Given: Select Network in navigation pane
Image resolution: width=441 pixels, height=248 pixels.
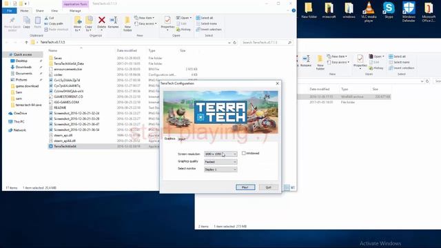Looking at the screenshot, I should pos(20,130).
